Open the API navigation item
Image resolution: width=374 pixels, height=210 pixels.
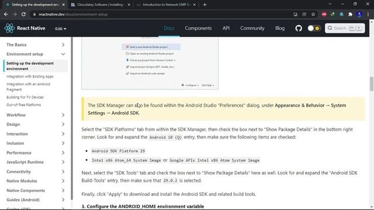[226, 28]
